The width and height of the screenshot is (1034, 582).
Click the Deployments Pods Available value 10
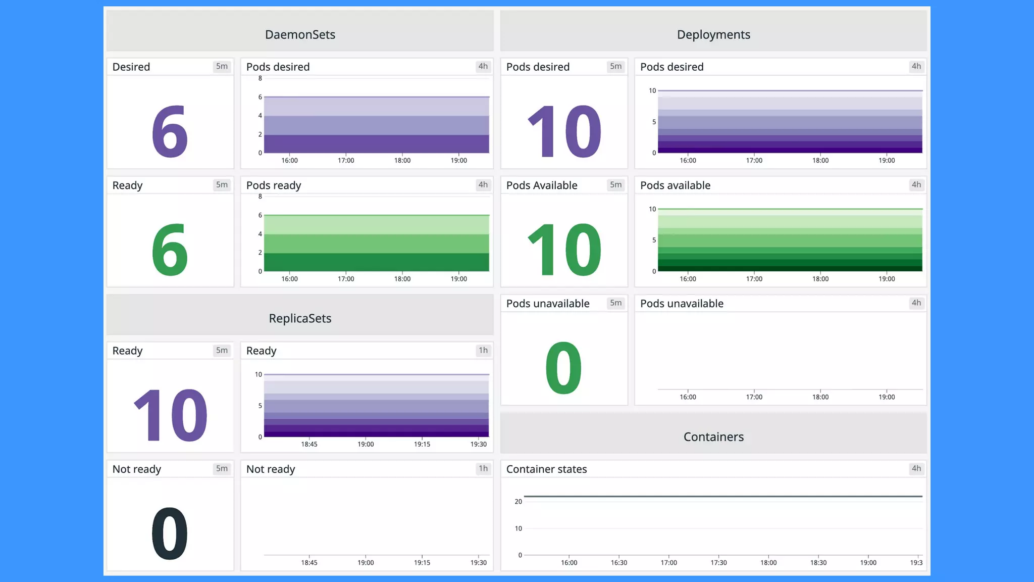pos(564,250)
